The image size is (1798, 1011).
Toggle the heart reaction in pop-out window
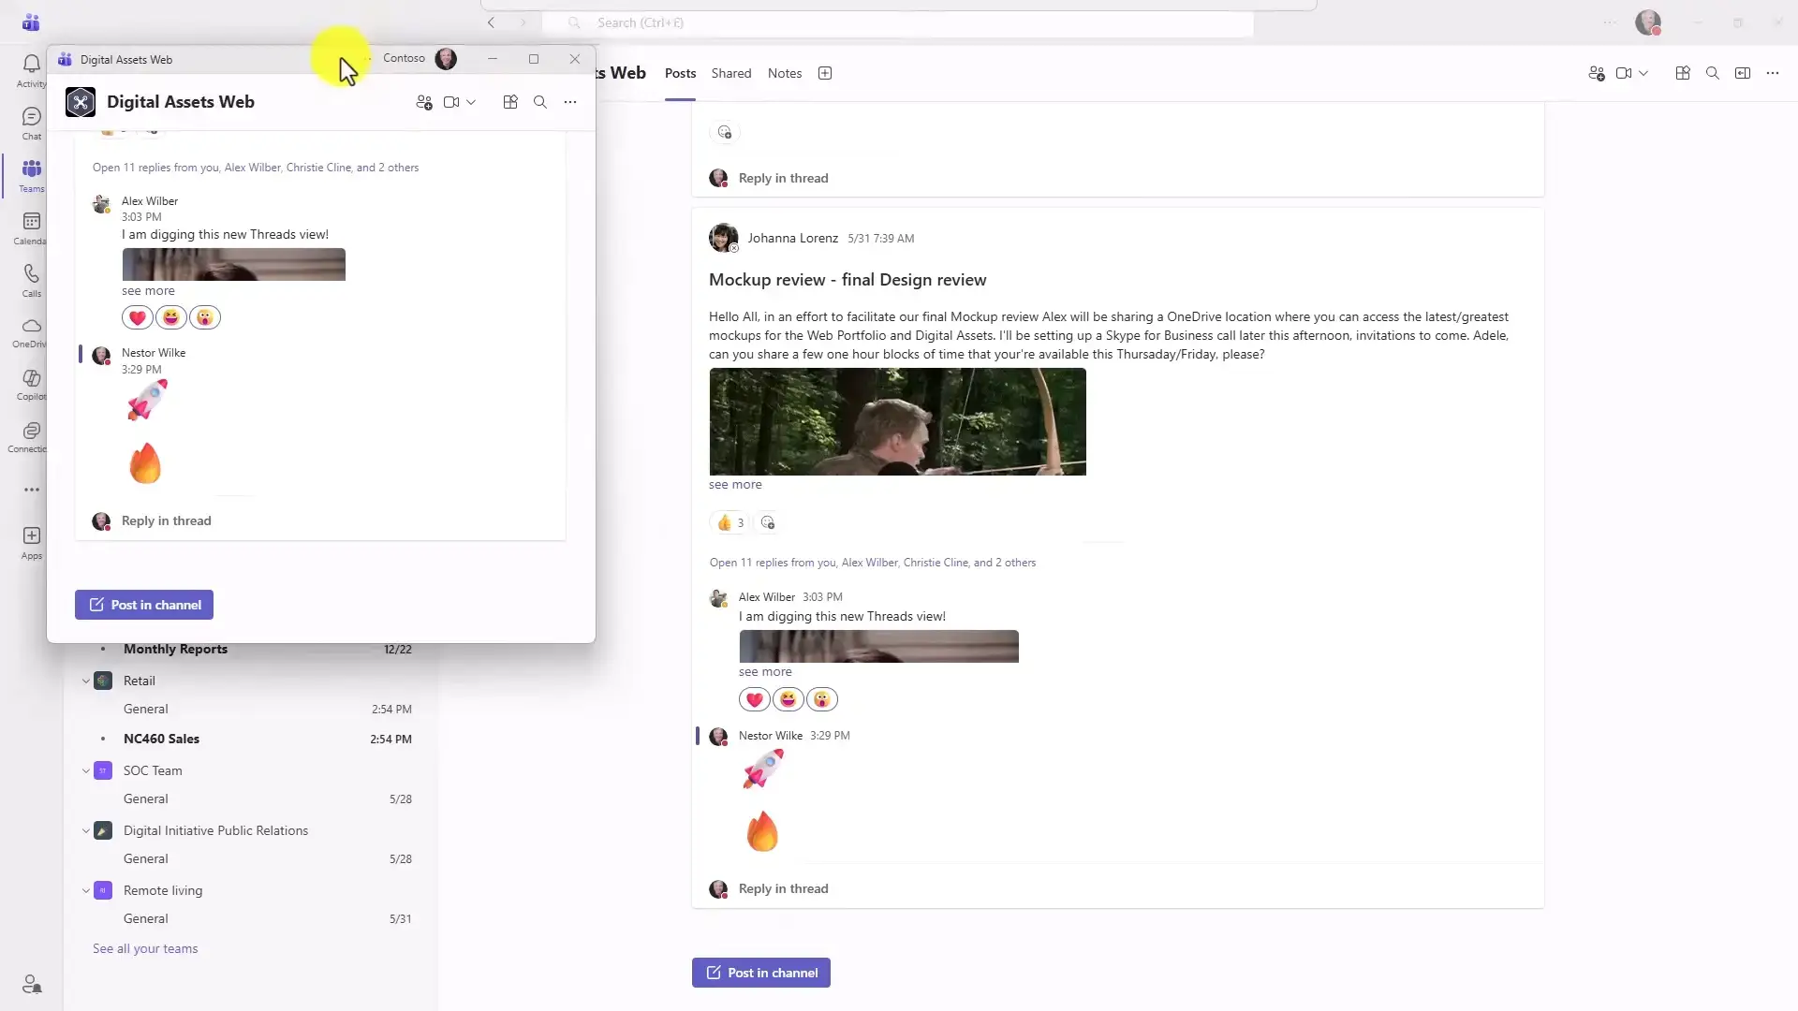click(x=138, y=317)
